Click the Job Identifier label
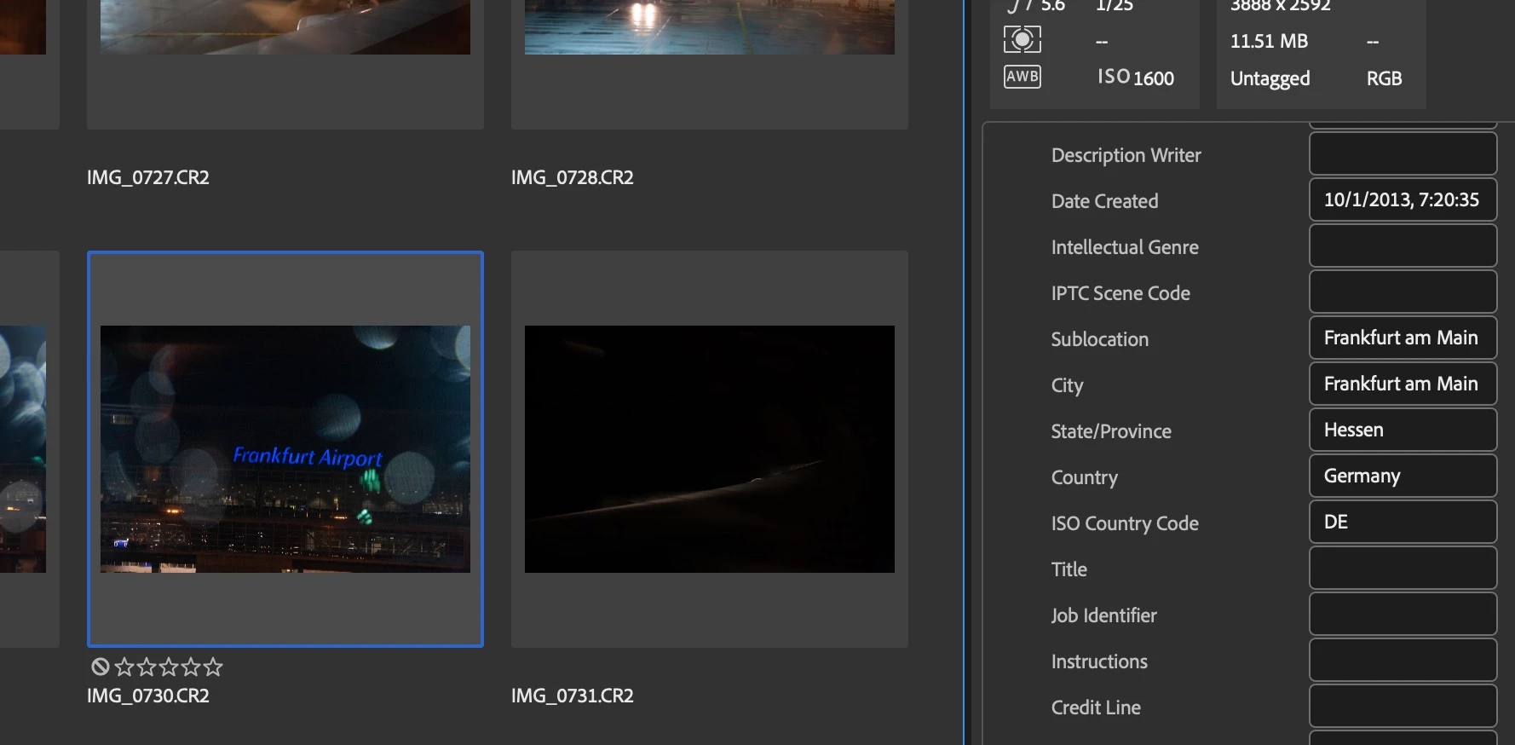This screenshot has height=745, width=1515. [1103, 615]
